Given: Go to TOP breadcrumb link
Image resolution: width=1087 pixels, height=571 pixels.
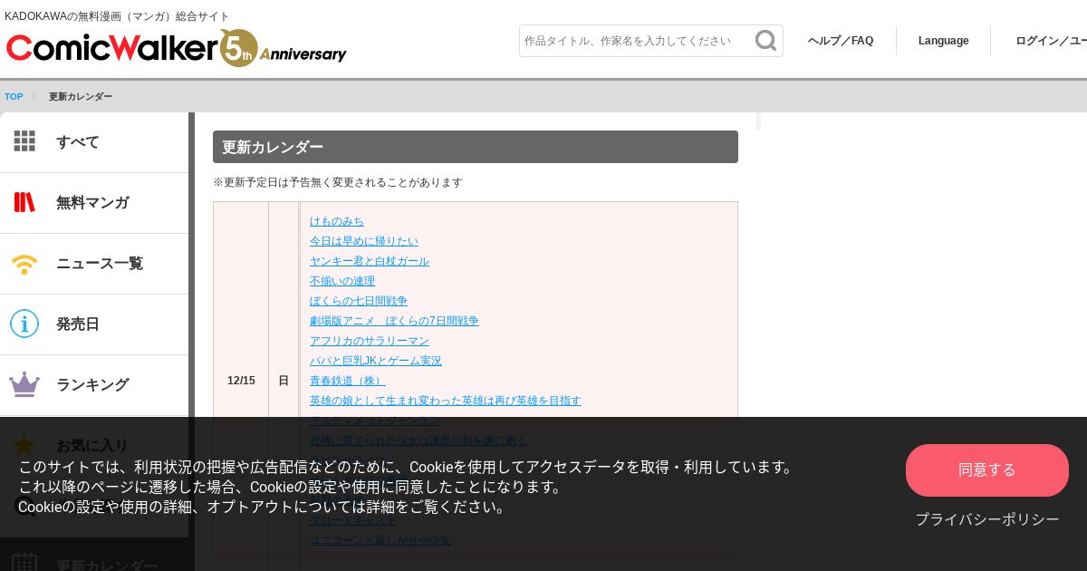Looking at the screenshot, I should click(14, 96).
